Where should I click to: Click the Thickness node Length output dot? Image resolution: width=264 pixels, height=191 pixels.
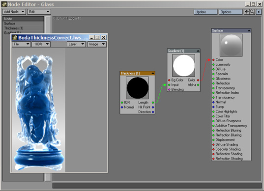coord(153,103)
